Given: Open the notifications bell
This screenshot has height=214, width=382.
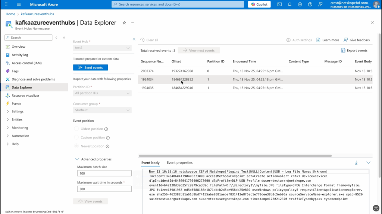Looking at the screenshot, I should coord(289,4).
